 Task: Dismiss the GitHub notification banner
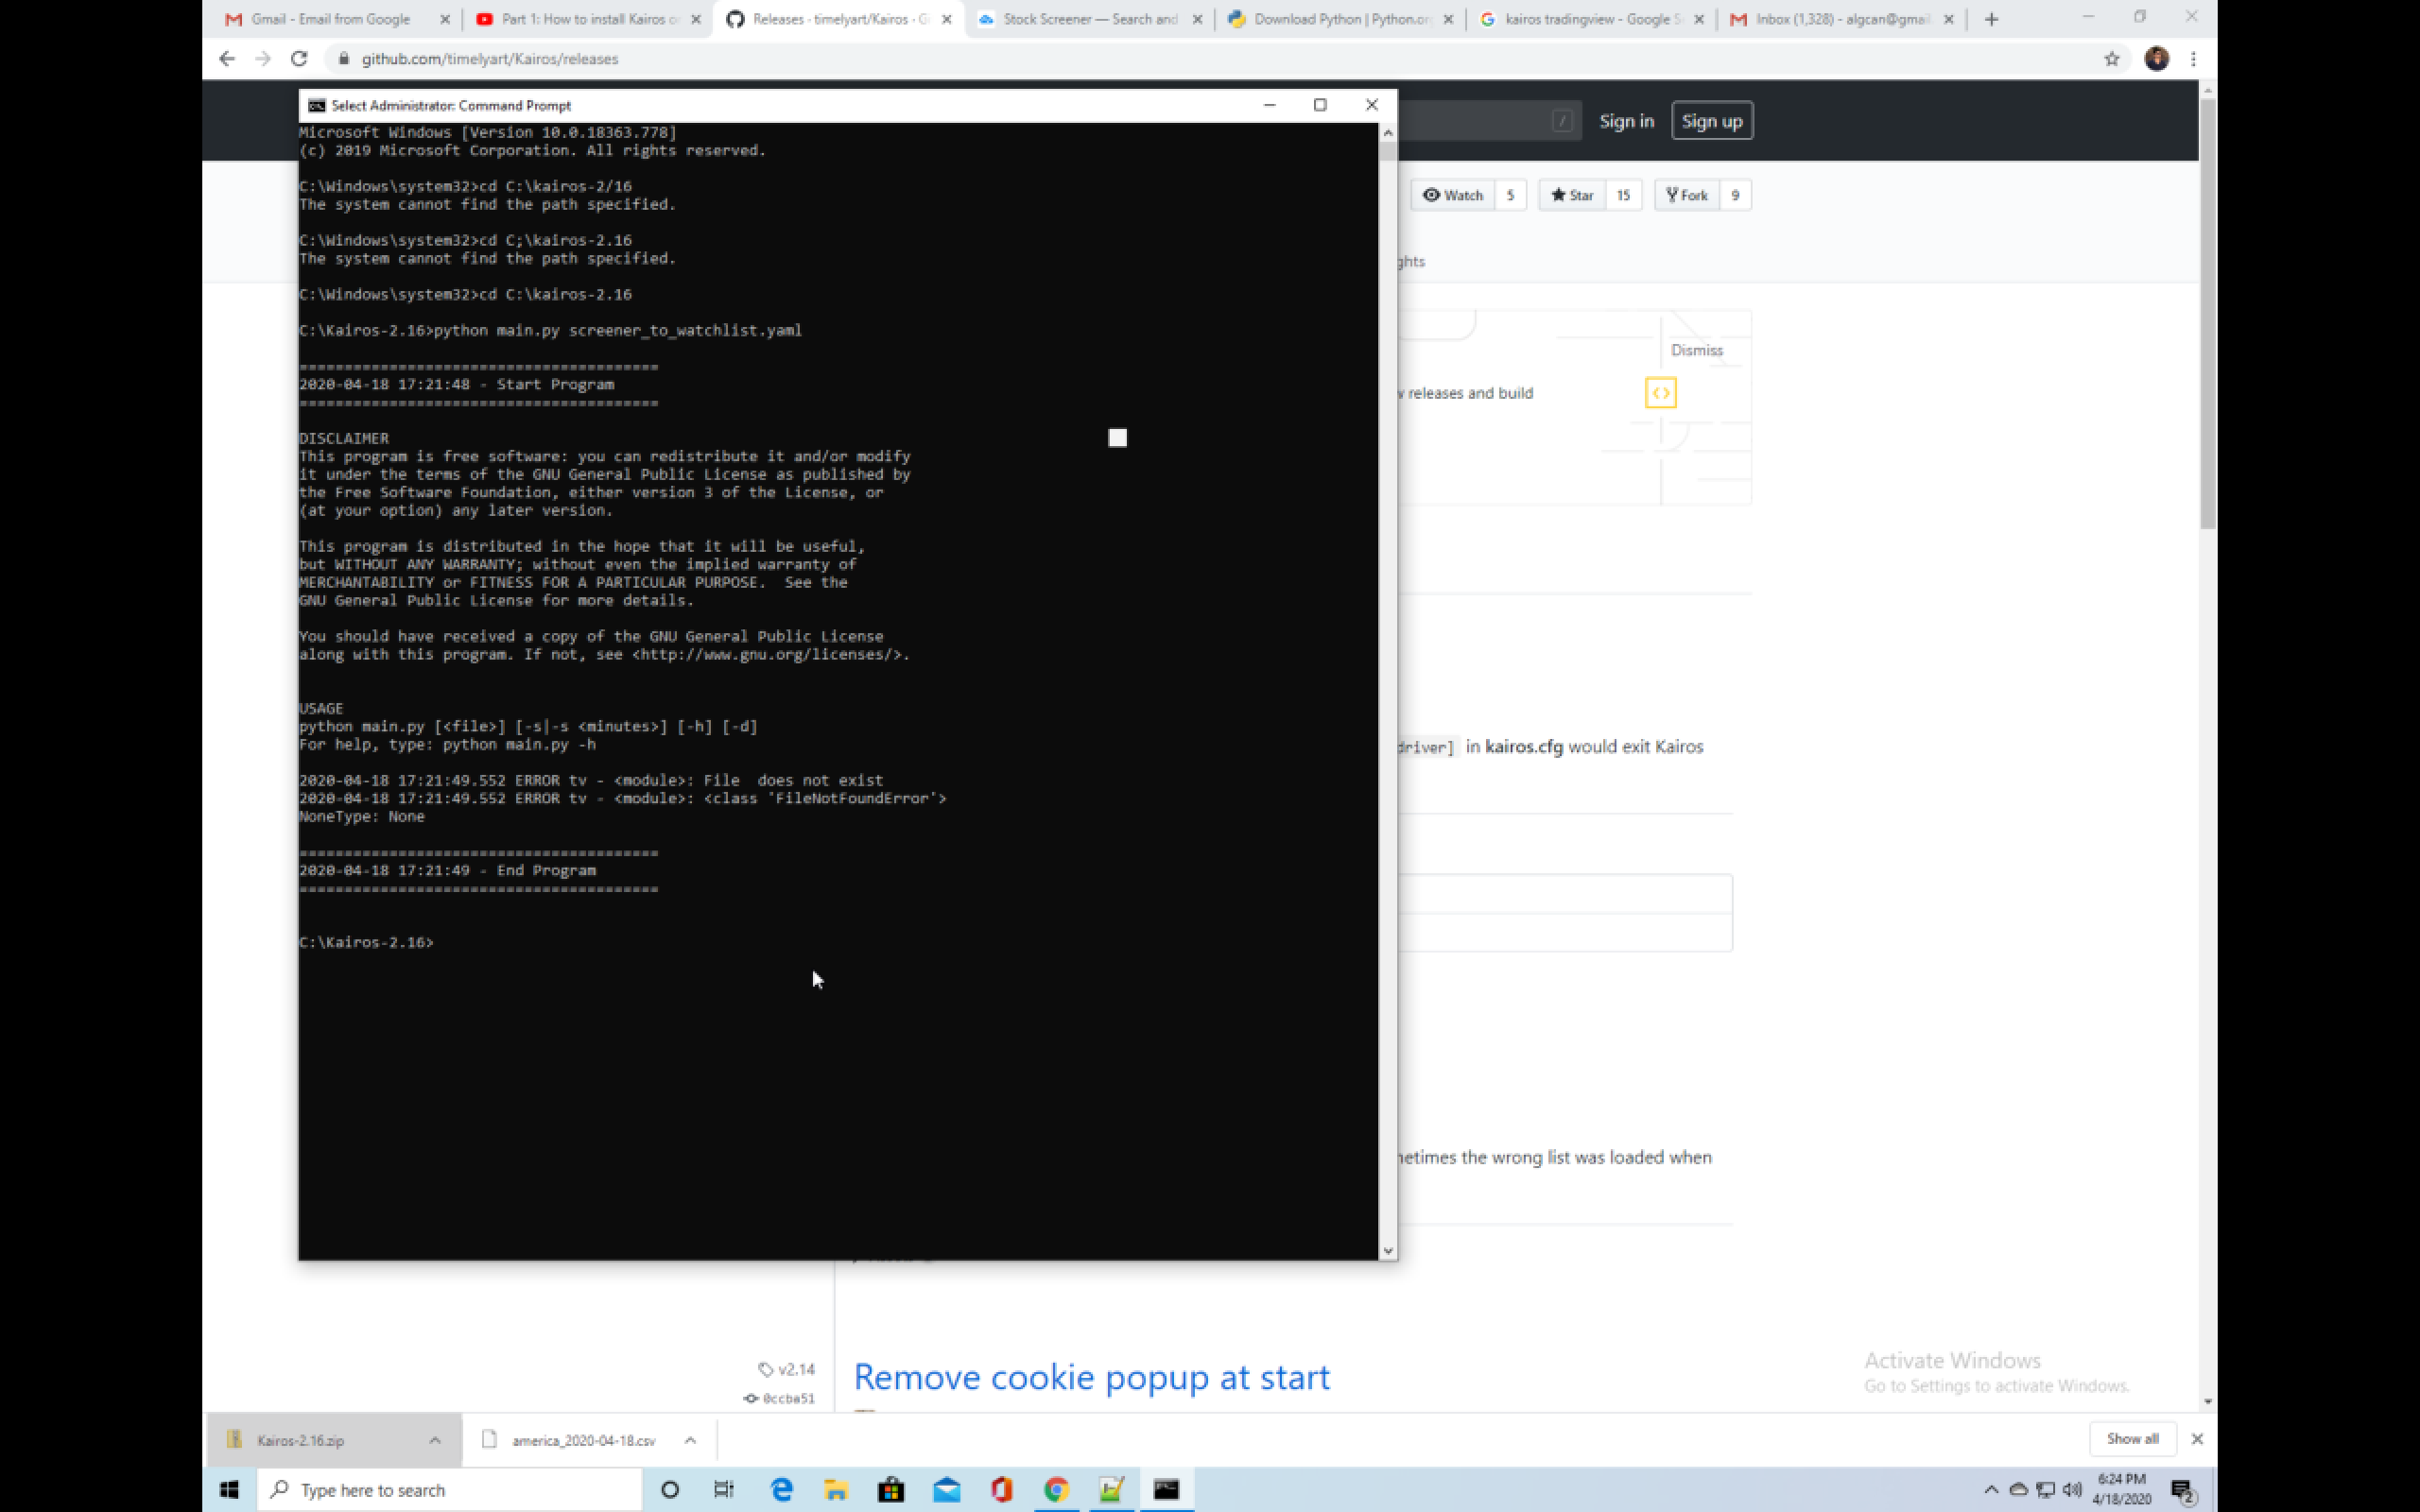click(x=1696, y=350)
